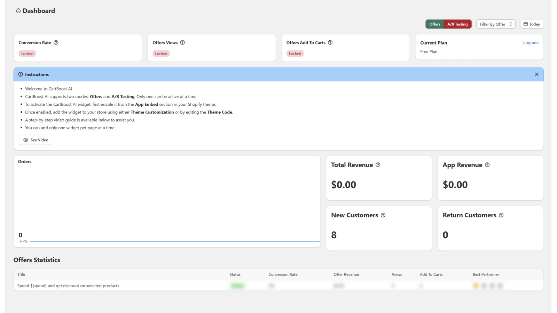Viewport: 557px width, 313px height.
Task: Open the Filter By Offer dropdown
Action: (x=495, y=24)
